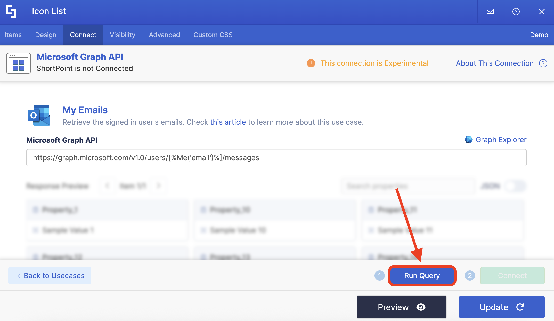This screenshot has width=554, height=321.
Task: Go to previous response preview item
Action: (108, 186)
